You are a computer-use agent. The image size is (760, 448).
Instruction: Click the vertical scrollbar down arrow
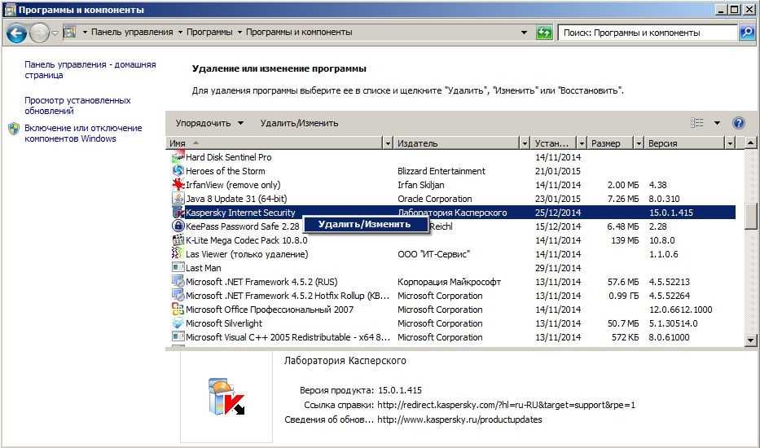point(750,340)
